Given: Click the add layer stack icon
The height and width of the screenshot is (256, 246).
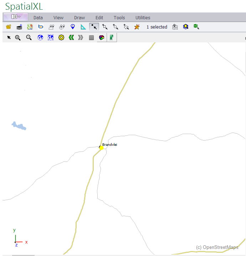Looking at the screenshot, I should click(x=19, y=27).
